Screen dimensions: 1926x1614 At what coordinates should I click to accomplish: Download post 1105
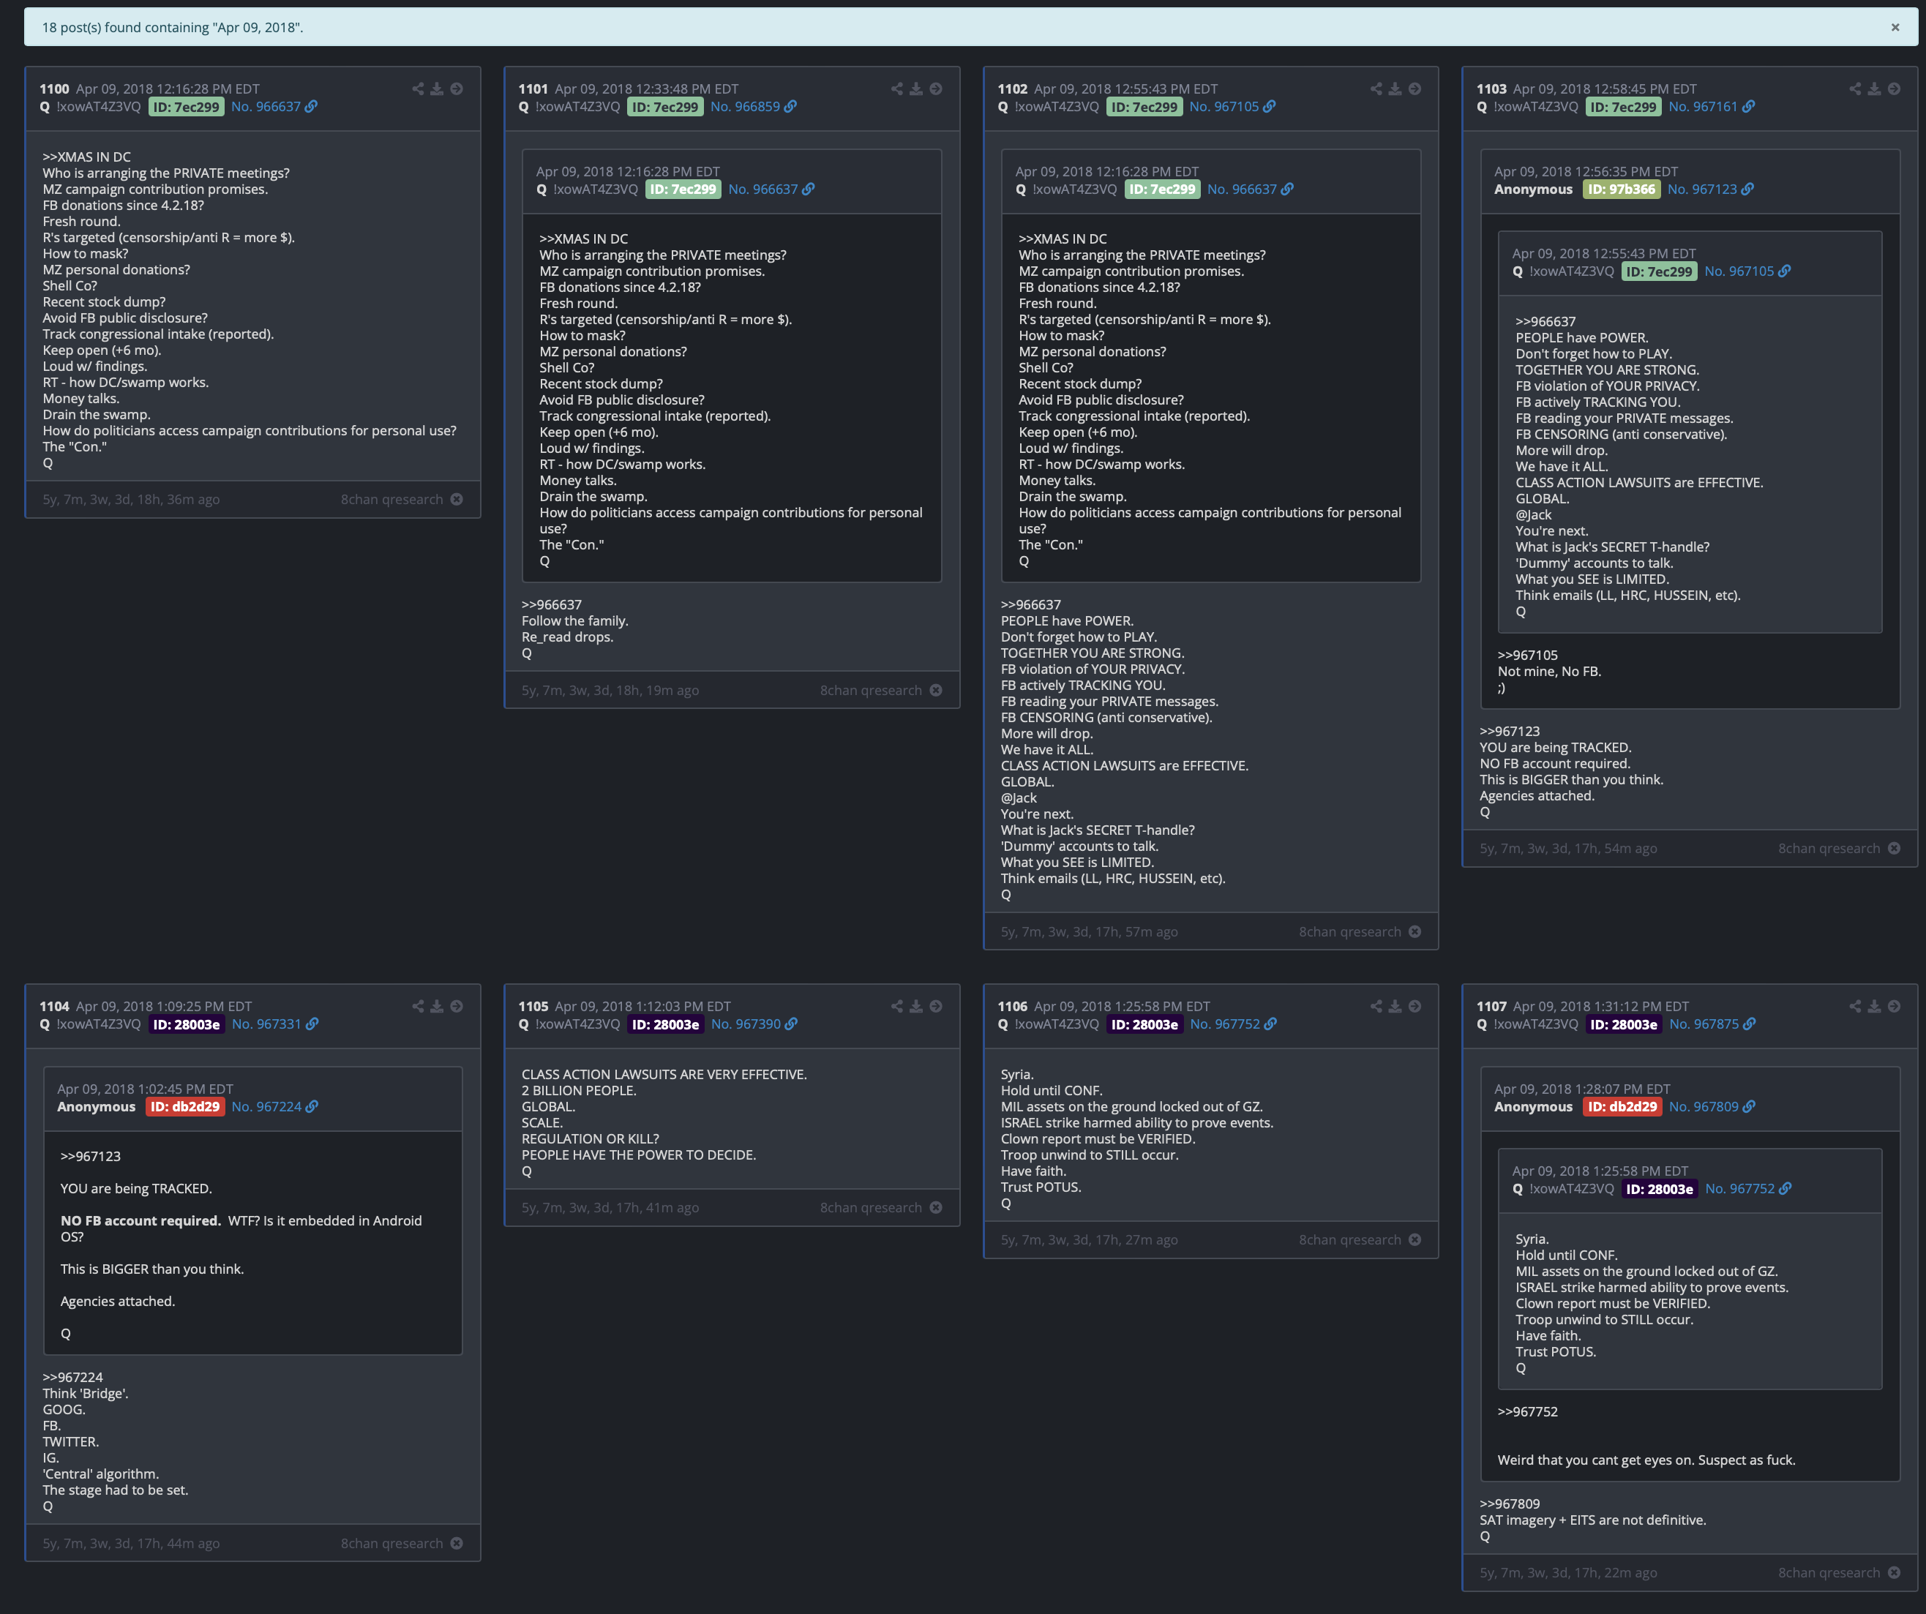pos(916,1006)
